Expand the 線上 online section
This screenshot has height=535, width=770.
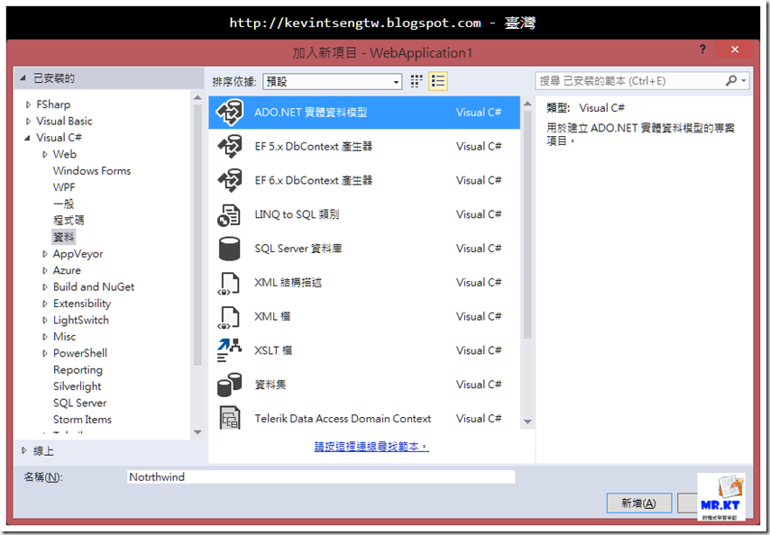point(23,450)
